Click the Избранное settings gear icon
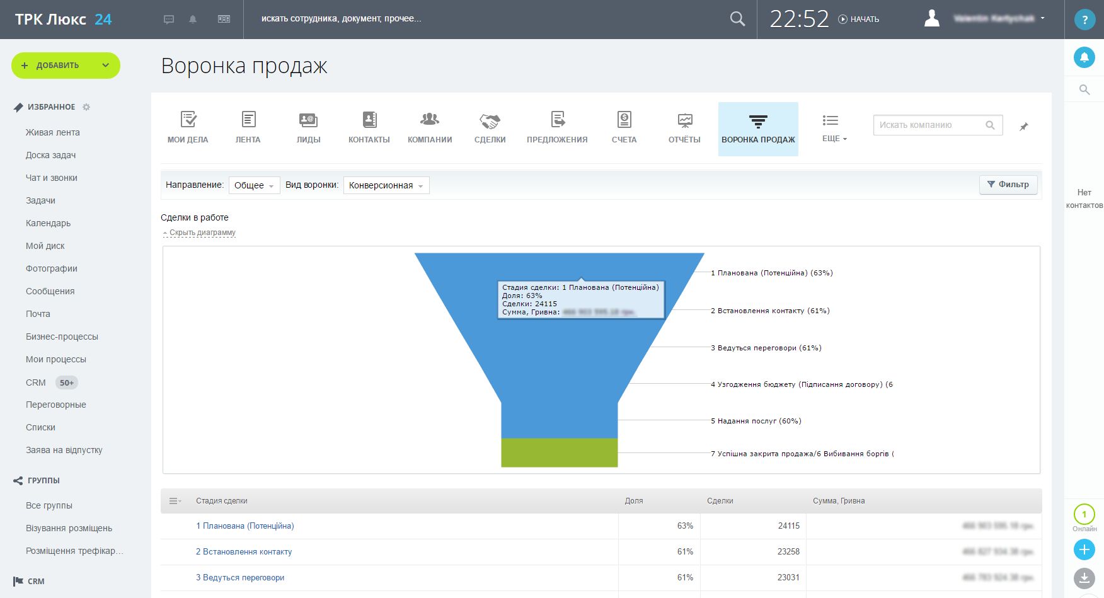The image size is (1104, 598). point(86,107)
